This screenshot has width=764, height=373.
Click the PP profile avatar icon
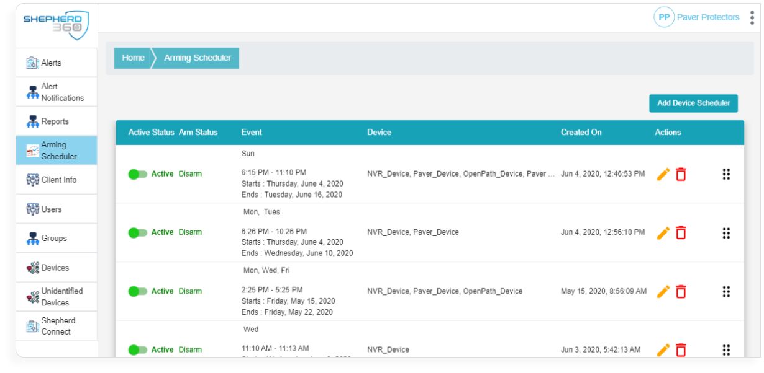coord(663,17)
